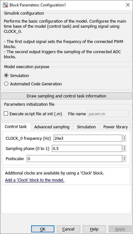The width and height of the screenshot is (133, 234).
Task: Click the Sampling phase input field
Action: tap(87, 148)
